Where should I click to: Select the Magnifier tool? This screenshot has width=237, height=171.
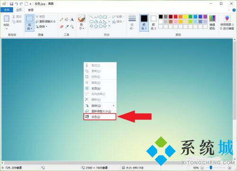[72, 27]
